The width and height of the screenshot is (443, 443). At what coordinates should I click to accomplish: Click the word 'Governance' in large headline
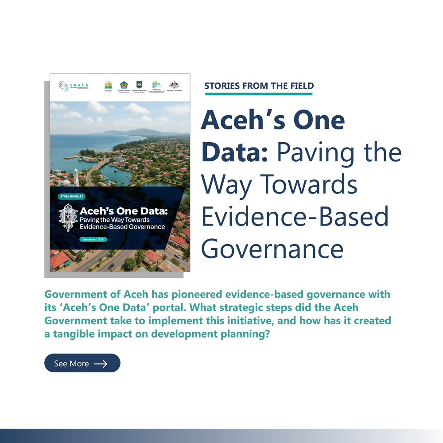(272, 248)
